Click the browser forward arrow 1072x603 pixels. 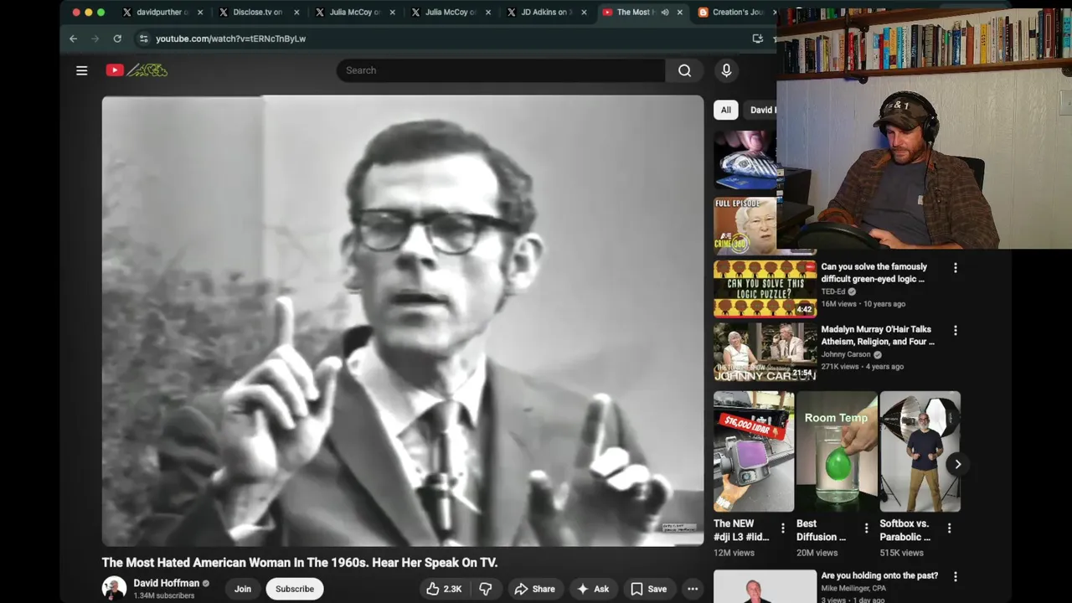pyautogui.click(x=95, y=39)
